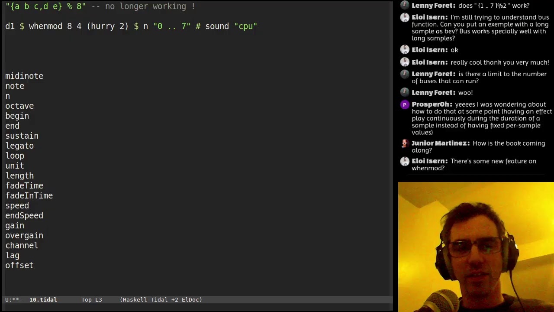Click the 'begin' parameter line
554x312 pixels.
tap(17, 116)
